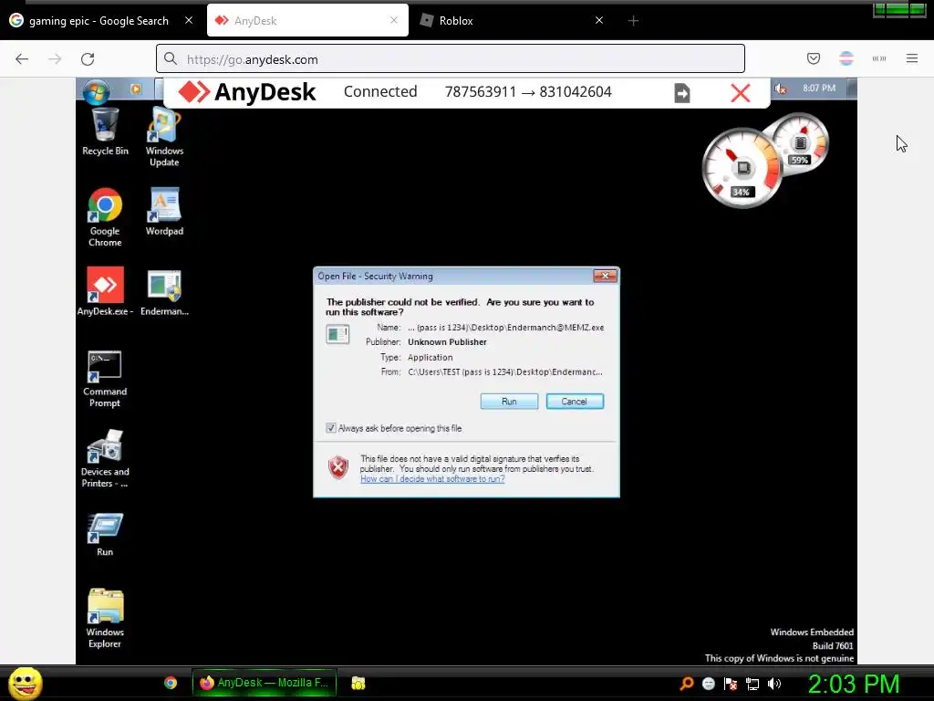934x701 pixels.
Task: Open Command Prompt desktop shortcut
Action: click(x=105, y=379)
